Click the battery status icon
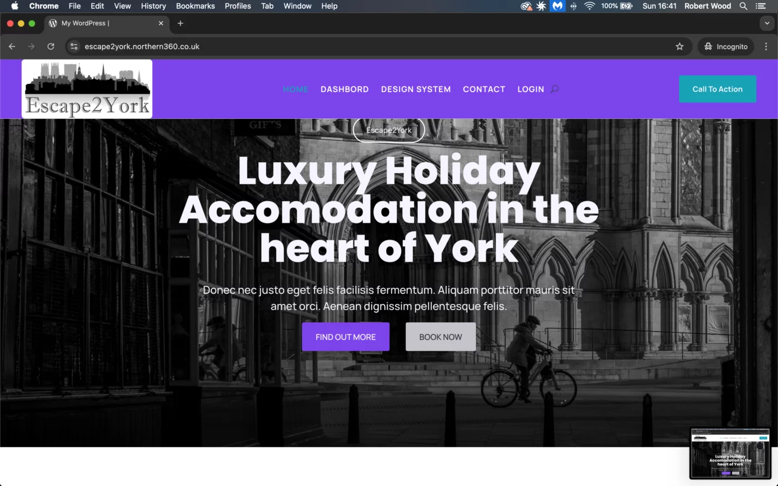Image resolution: width=778 pixels, height=486 pixels. 626,6
